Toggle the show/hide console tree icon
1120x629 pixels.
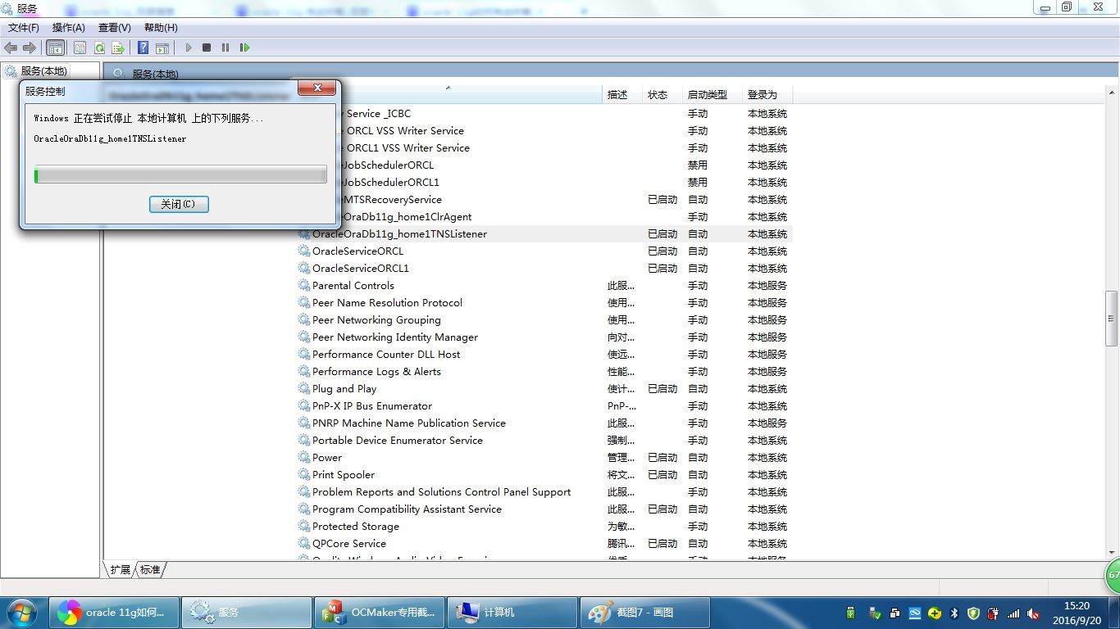pyautogui.click(x=55, y=48)
